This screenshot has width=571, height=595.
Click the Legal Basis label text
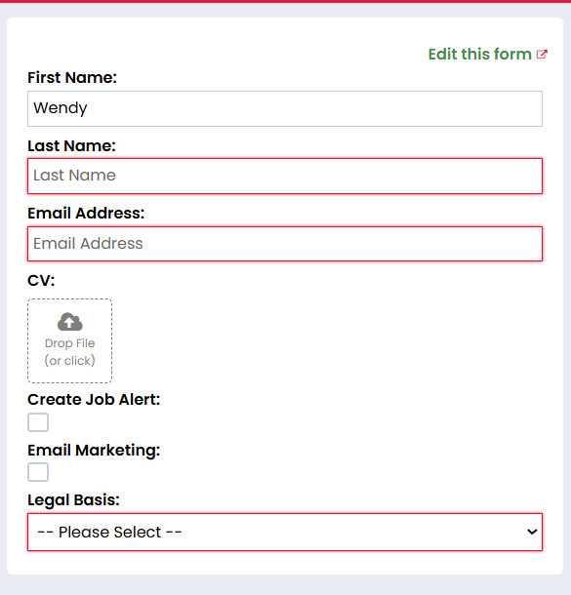coord(73,500)
